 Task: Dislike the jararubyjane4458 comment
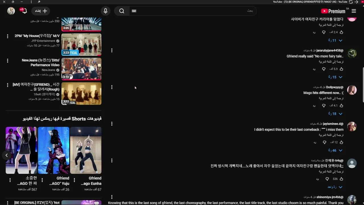[x=324, y=69]
